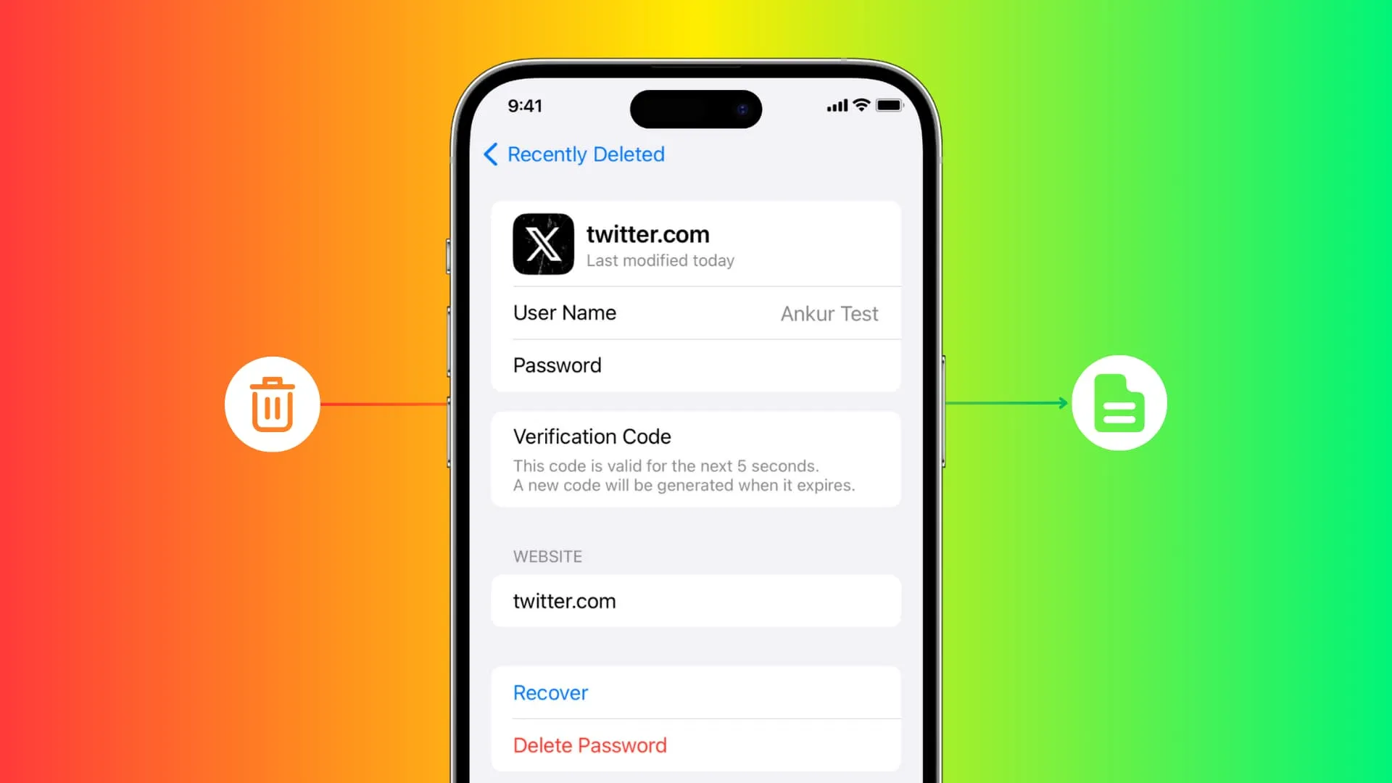Click the X (Twitter) app icon
1392x783 pixels.
pos(542,243)
